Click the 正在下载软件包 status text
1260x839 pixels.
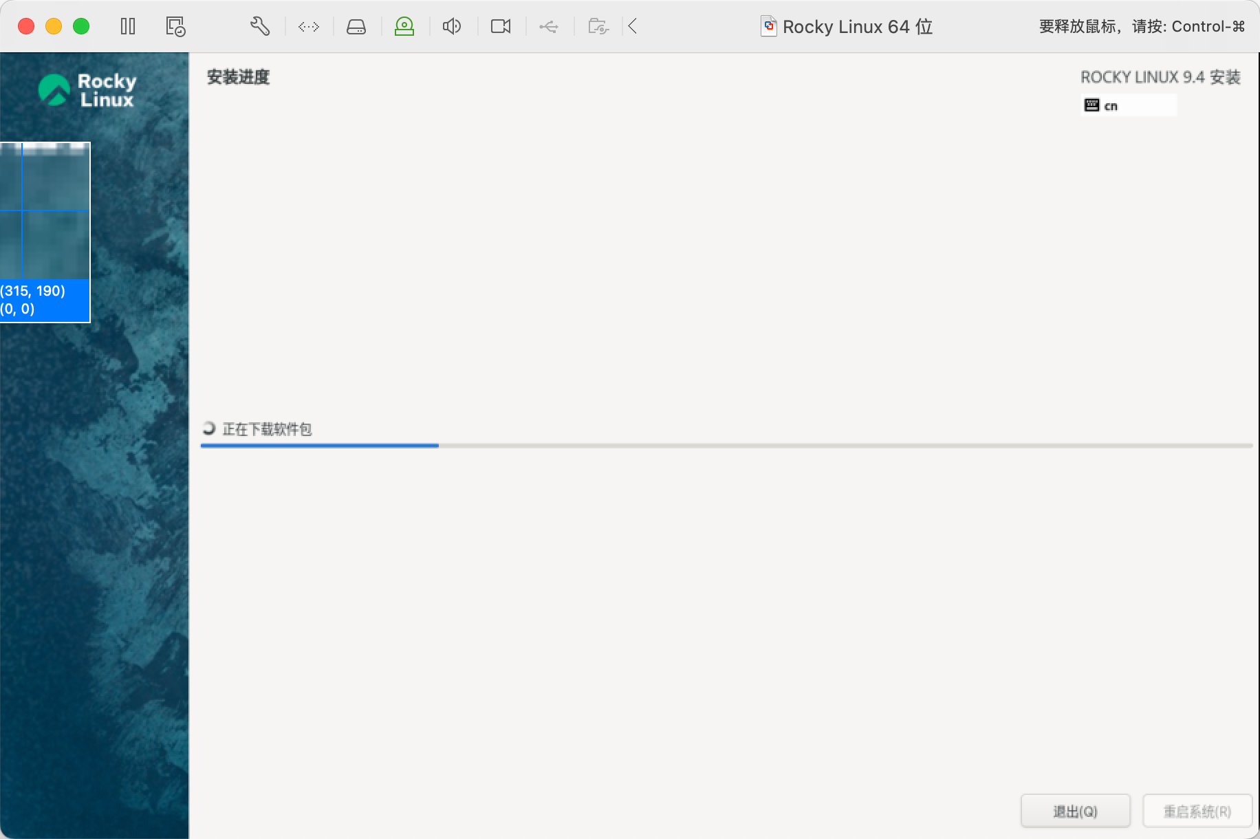click(x=268, y=429)
